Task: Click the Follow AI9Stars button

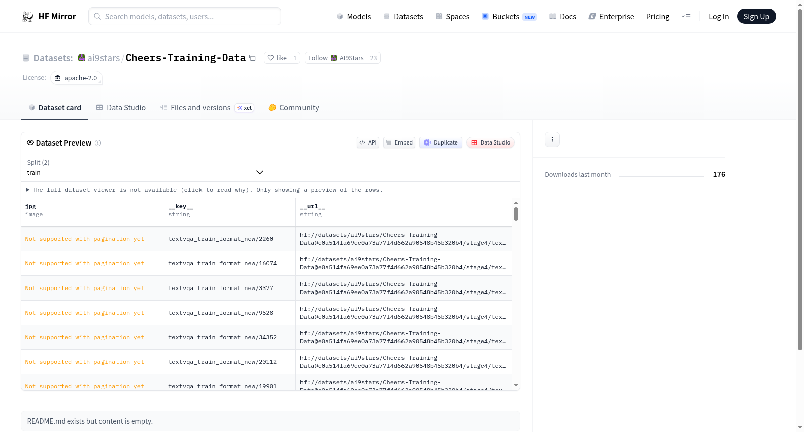Action: click(336, 58)
